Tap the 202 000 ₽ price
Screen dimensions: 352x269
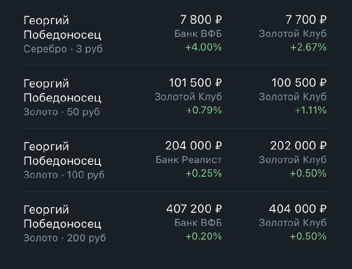tap(298, 145)
